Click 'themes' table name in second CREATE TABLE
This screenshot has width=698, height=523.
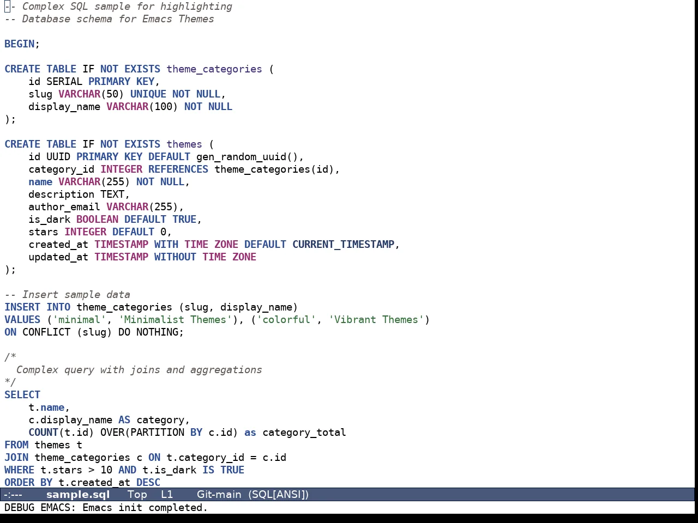184,144
